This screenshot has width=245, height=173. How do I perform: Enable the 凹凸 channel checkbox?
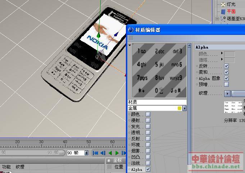click(148, 157)
